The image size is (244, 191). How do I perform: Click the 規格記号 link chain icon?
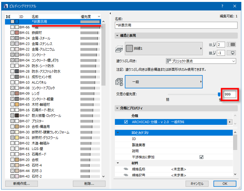pyautogui.click(x=126, y=175)
